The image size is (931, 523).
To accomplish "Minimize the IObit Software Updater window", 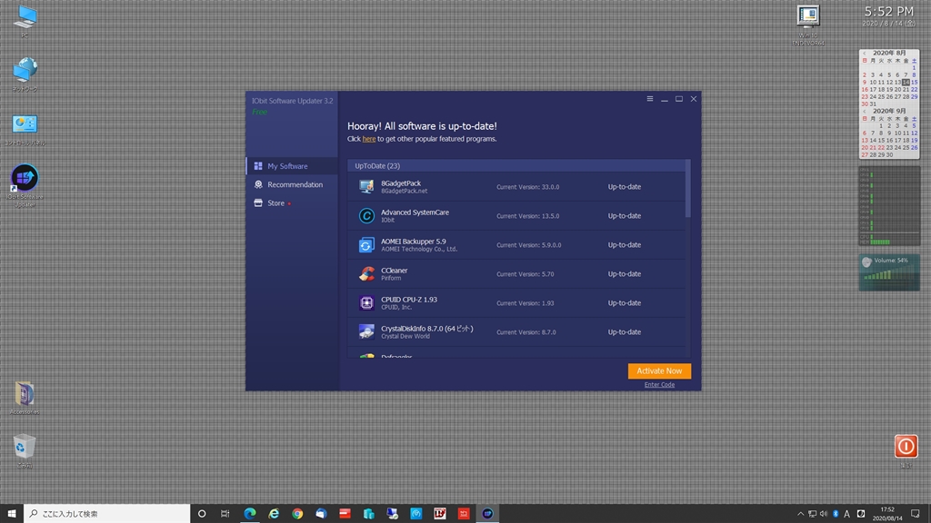I will tap(665, 99).
